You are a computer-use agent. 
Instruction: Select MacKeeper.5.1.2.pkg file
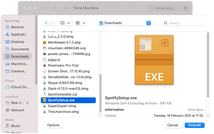pos(68,42)
